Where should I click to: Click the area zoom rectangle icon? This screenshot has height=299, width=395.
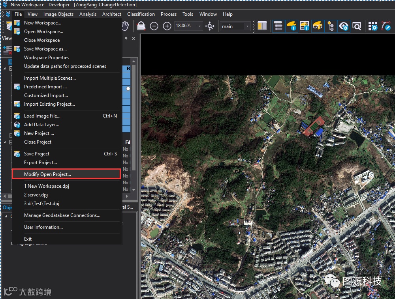(141, 26)
